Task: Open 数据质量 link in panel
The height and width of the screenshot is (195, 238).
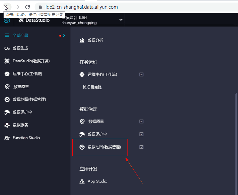Action: click(x=96, y=121)
